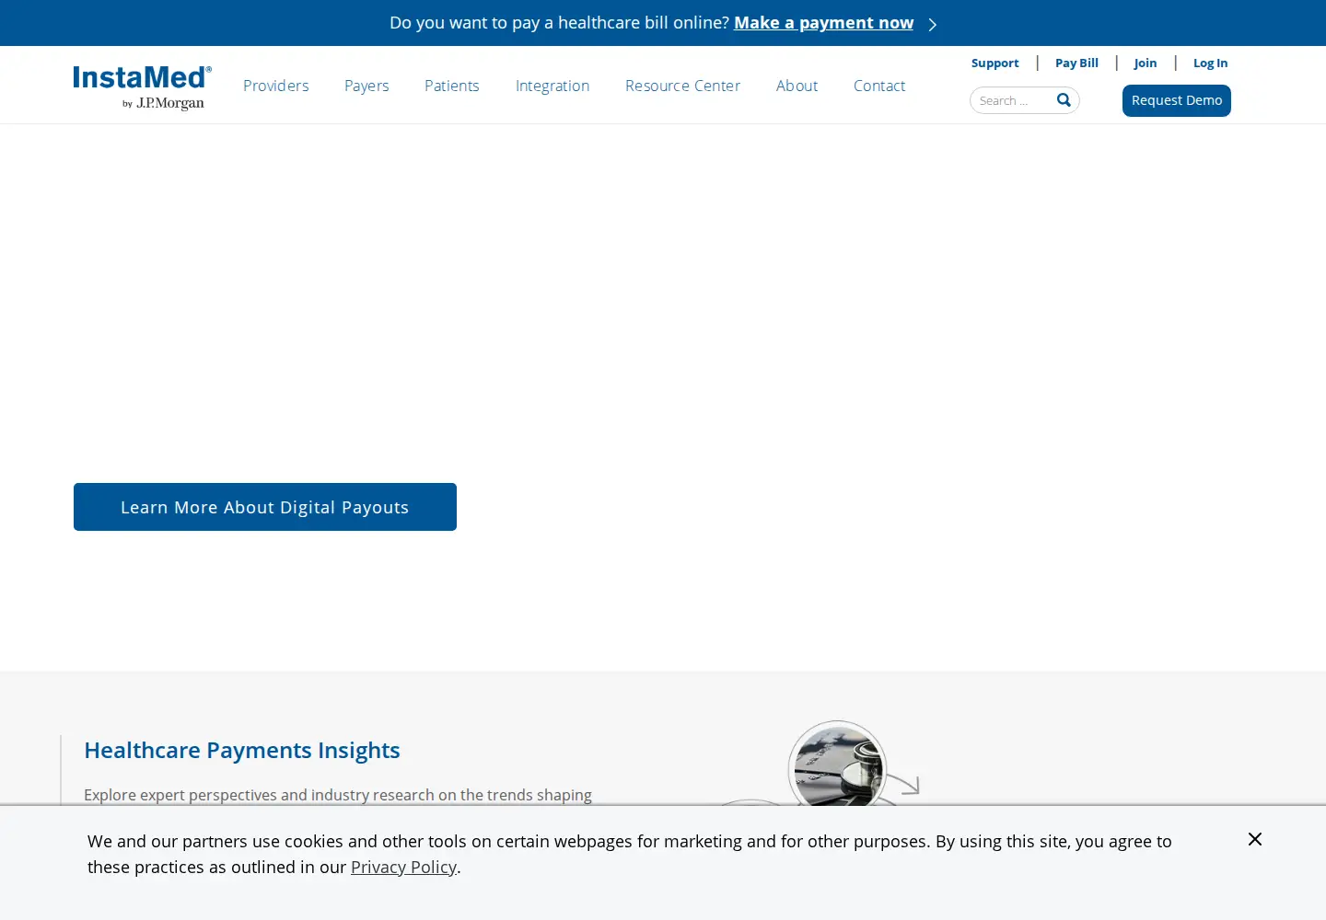Click the Healthcare Payments Insights heading
The width and height of the screenshot is (1326, 920).
[242, 750]
